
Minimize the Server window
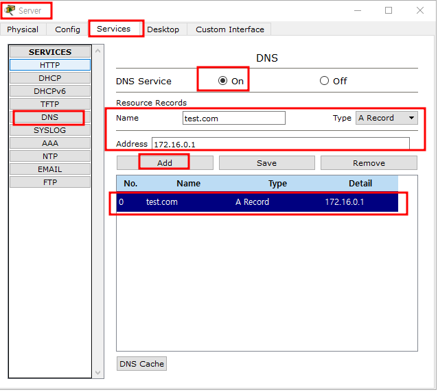tap(358, 10)
